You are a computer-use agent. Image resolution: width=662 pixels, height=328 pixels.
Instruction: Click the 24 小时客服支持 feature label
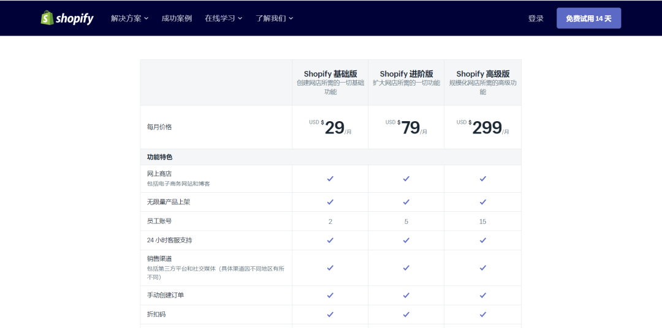[x=169, y=240]
